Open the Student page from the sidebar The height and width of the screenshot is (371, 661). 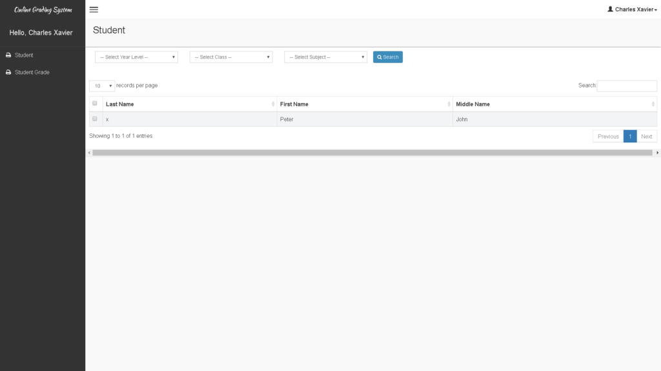[23, 55]
